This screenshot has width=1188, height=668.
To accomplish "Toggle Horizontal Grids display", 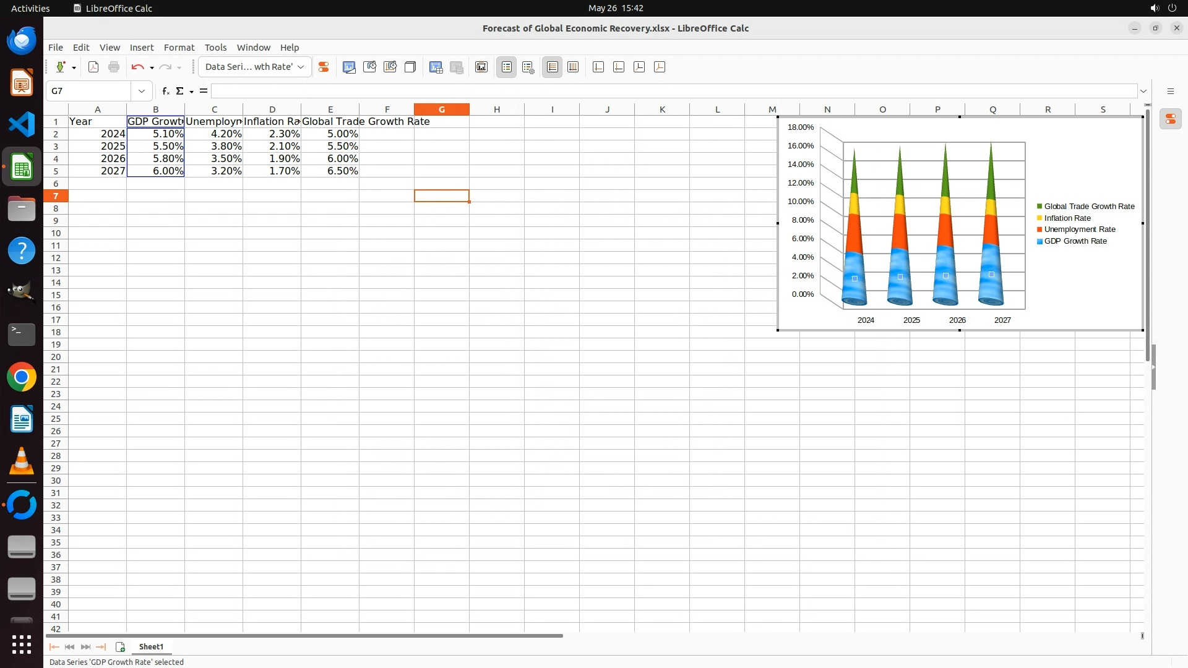I will click(x=553, y=67).
